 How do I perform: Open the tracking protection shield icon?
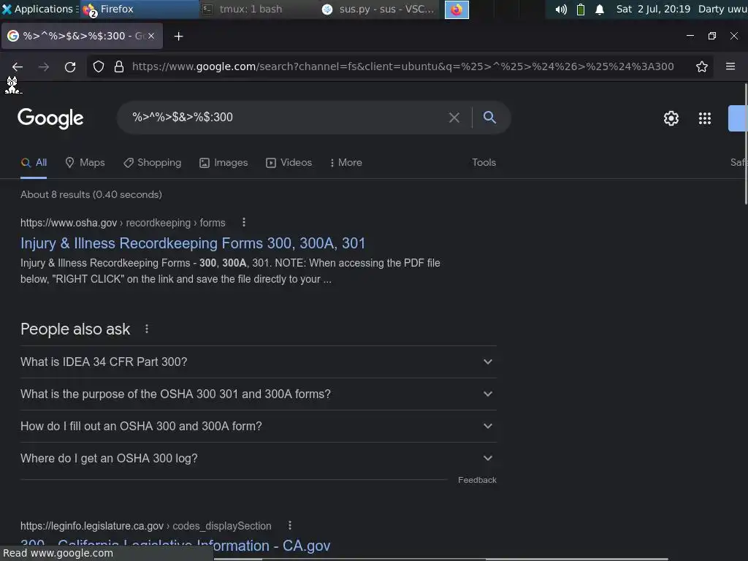[99, 66]
